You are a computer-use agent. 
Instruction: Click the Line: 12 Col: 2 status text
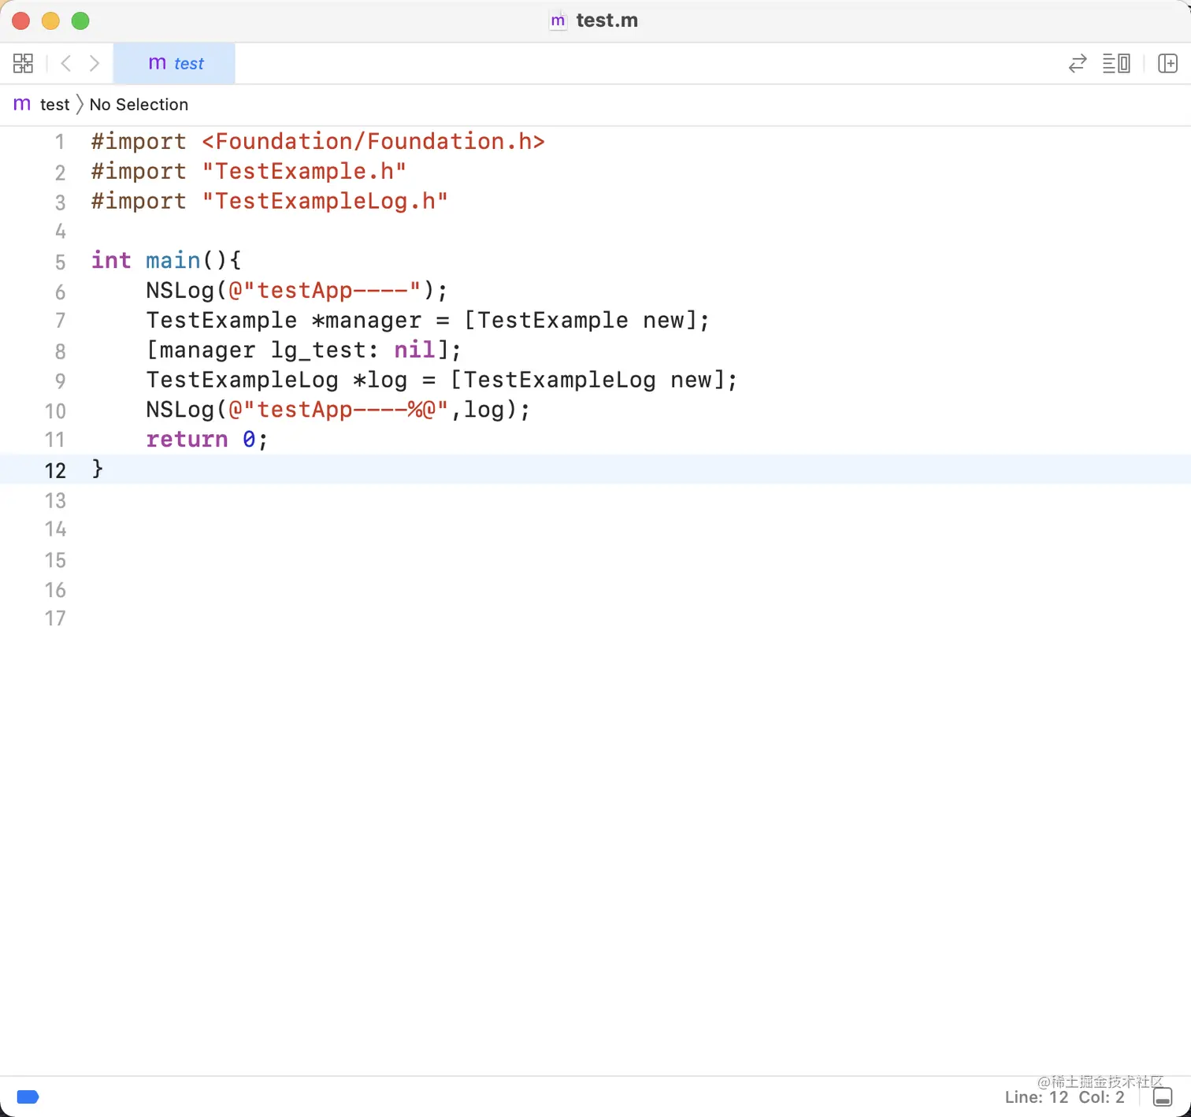1064,1097
